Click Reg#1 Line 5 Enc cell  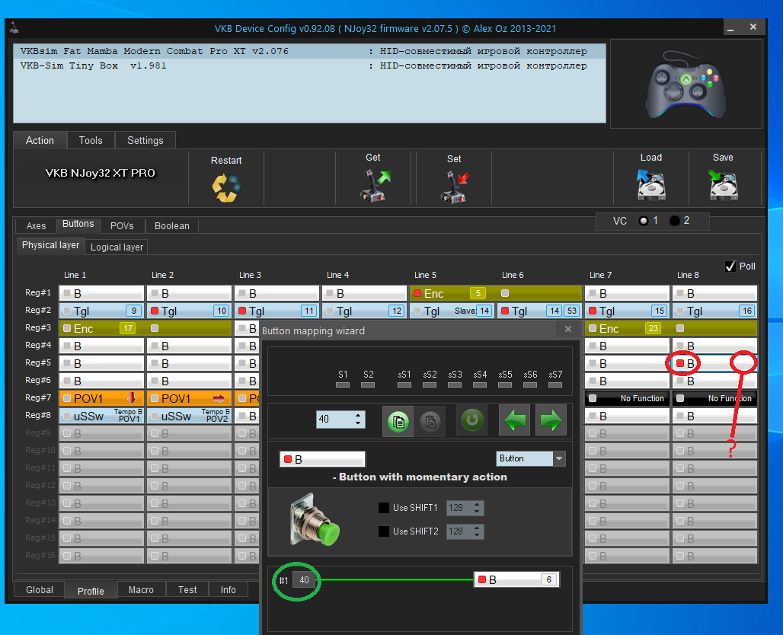click(496, 294)
